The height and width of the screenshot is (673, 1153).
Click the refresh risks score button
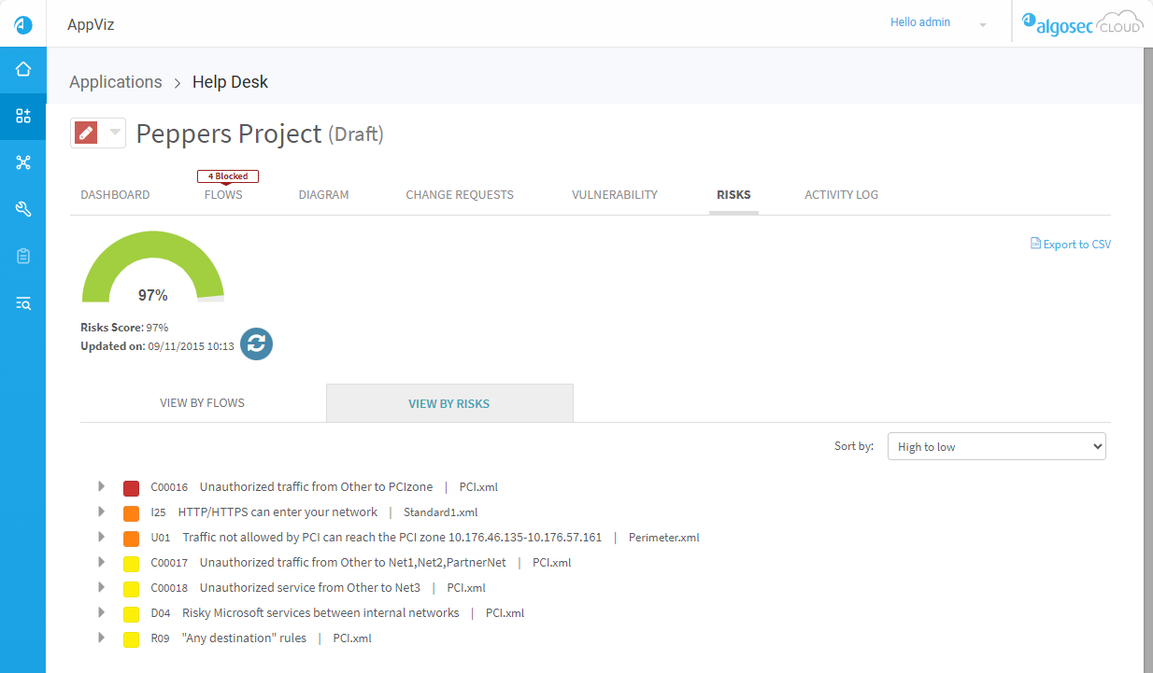(256, 344)
